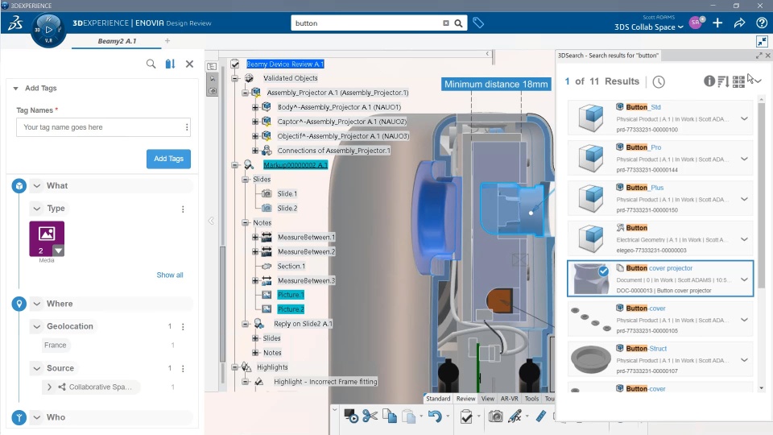Screen dimensions: 773x435
Task: Toggle the checkmark on Button cover projector thumbnail
Action: 603,271
